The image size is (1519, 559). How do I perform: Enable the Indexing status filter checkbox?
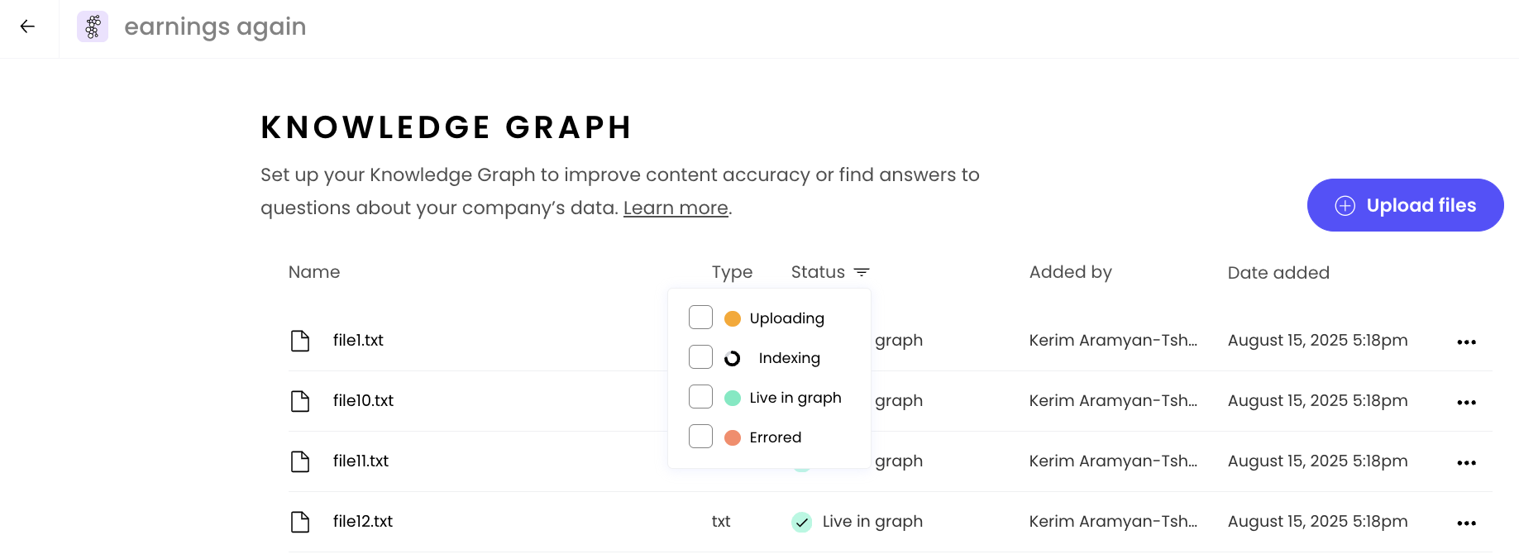700,357
